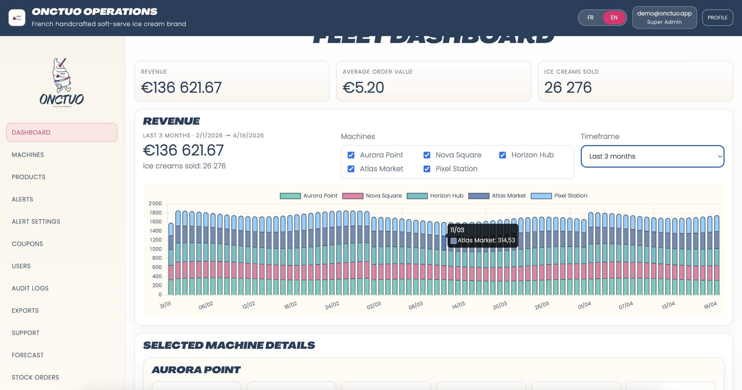Click the Atlas Market legend swatch
This screenshot has width=742, height=390.
click(479, 196)
